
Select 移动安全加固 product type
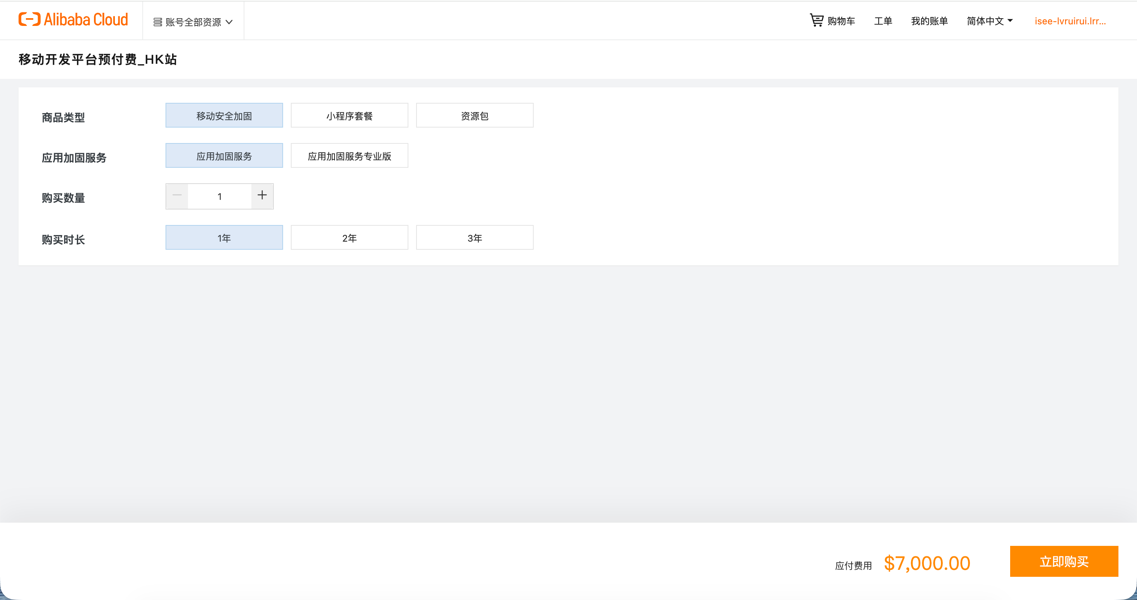pyautogui.click(x=224, y=116)
